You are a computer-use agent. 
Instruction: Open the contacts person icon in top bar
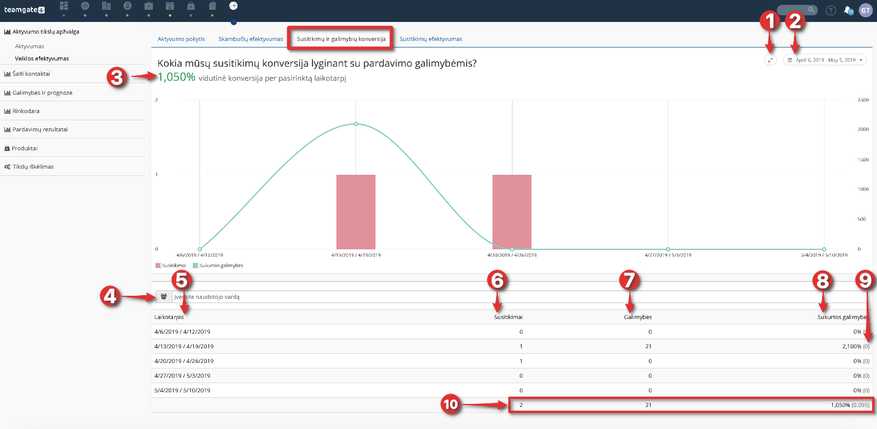[x=127, y=5]
